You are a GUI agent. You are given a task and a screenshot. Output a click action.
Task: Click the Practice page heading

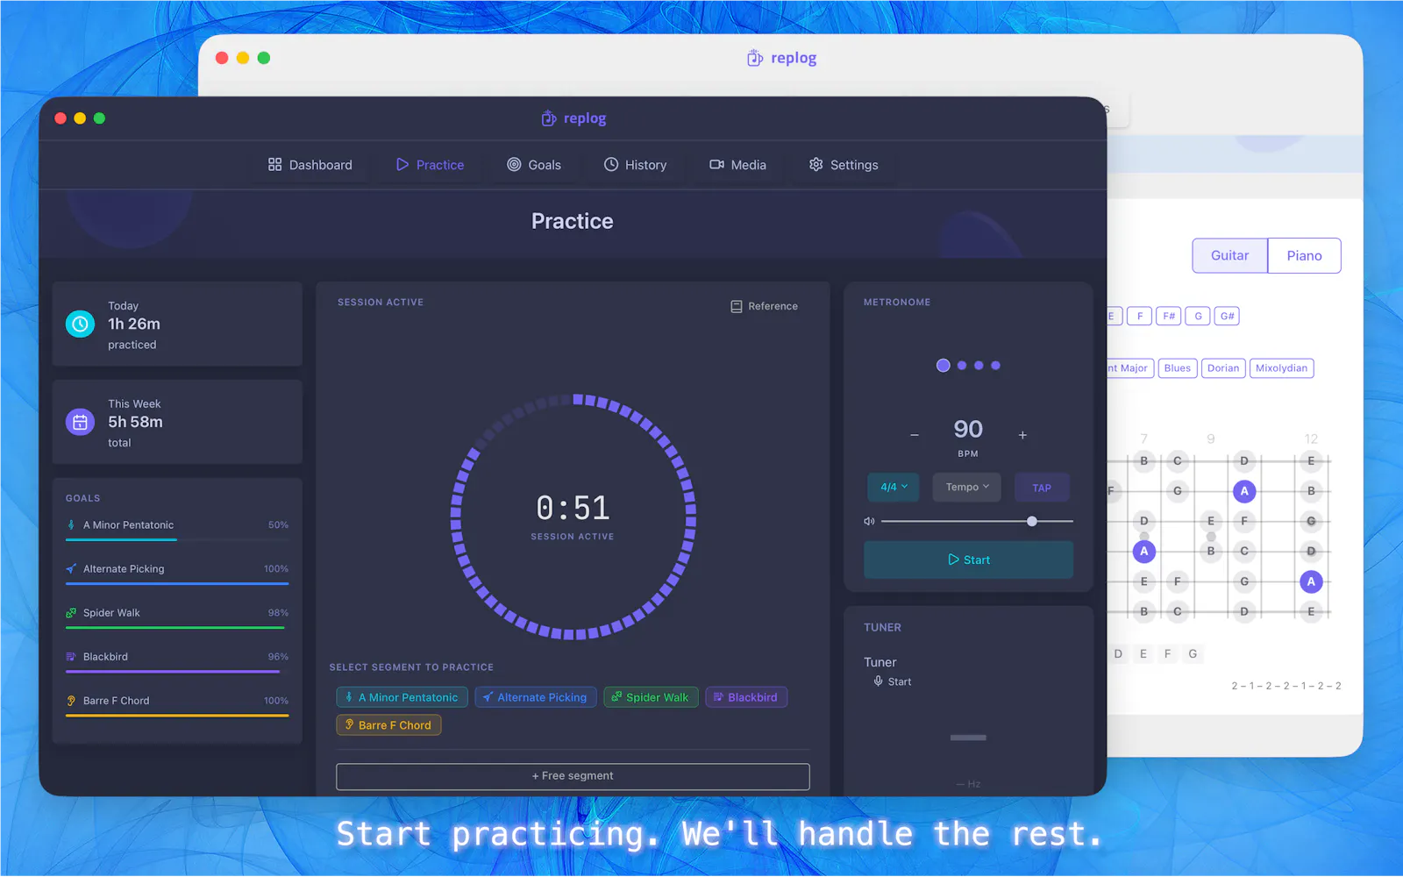click(573, 221)
